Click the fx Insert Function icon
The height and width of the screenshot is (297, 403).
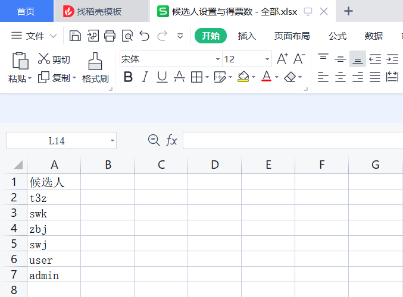171,140
